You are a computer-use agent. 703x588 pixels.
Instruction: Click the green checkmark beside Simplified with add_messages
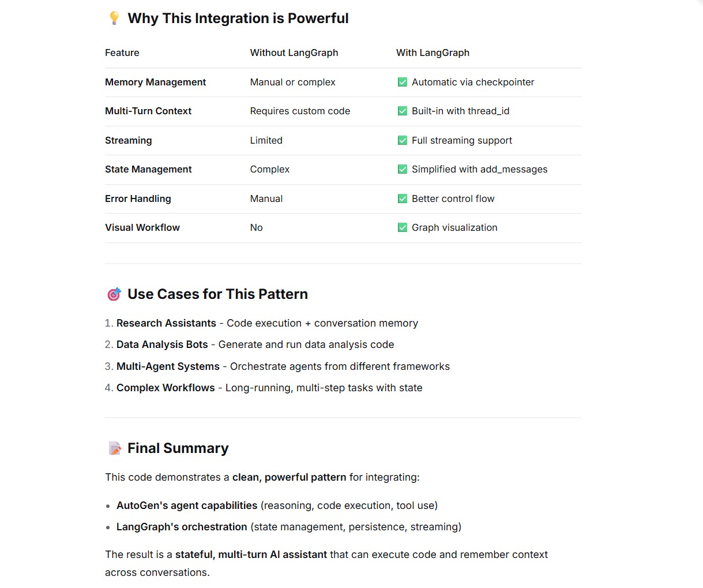(x=403, y=169)
